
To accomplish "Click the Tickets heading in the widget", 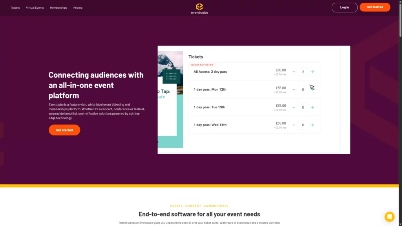I will (196, 57).
